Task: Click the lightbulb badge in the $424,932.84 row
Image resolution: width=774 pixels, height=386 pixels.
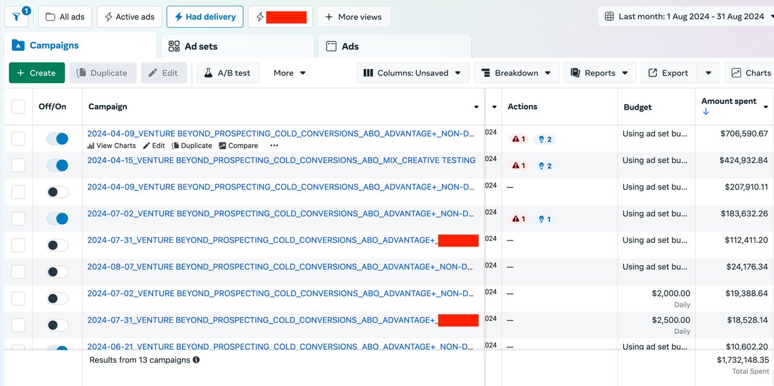Action: pyautogui.click(x=546, y=166)
